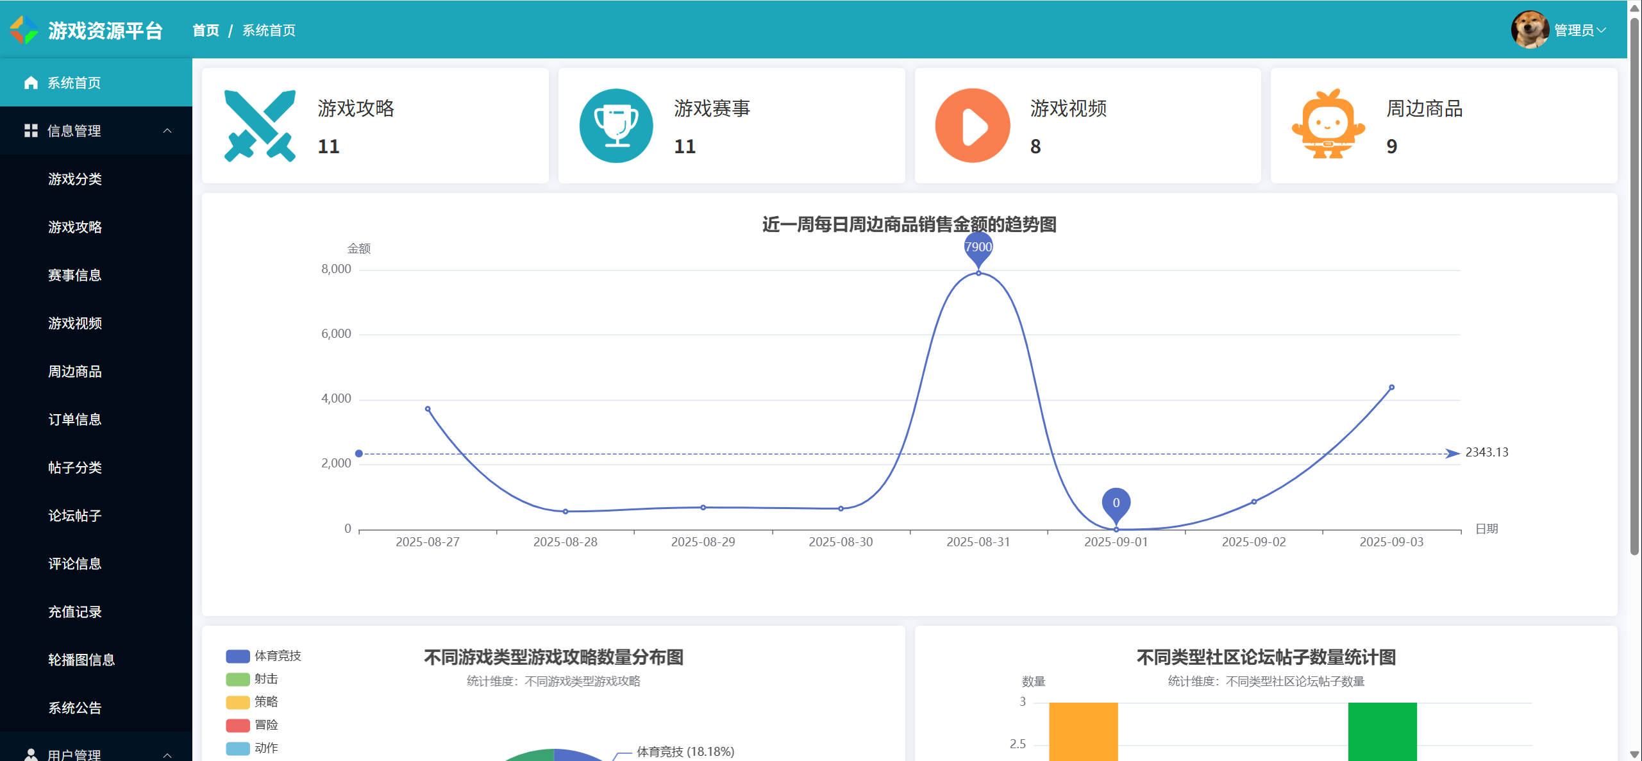Click the crossed swords game guide icon

260,126
